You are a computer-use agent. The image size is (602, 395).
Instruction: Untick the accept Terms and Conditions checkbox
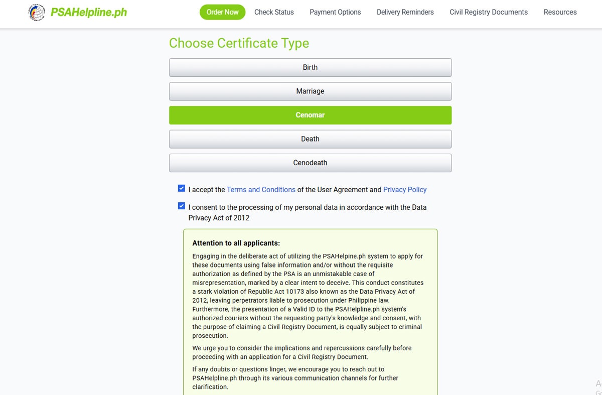tap(182, 189)
